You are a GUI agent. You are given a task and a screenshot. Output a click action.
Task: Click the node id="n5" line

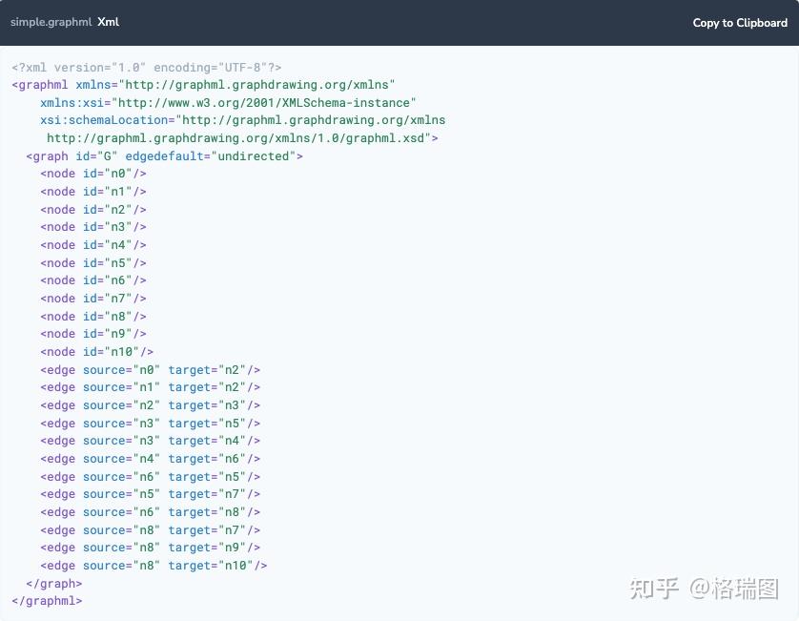tap(93, 263)
